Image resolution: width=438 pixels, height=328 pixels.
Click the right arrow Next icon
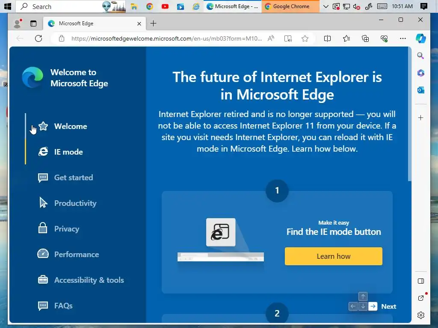pyautogui.click(x=373, y=306)
